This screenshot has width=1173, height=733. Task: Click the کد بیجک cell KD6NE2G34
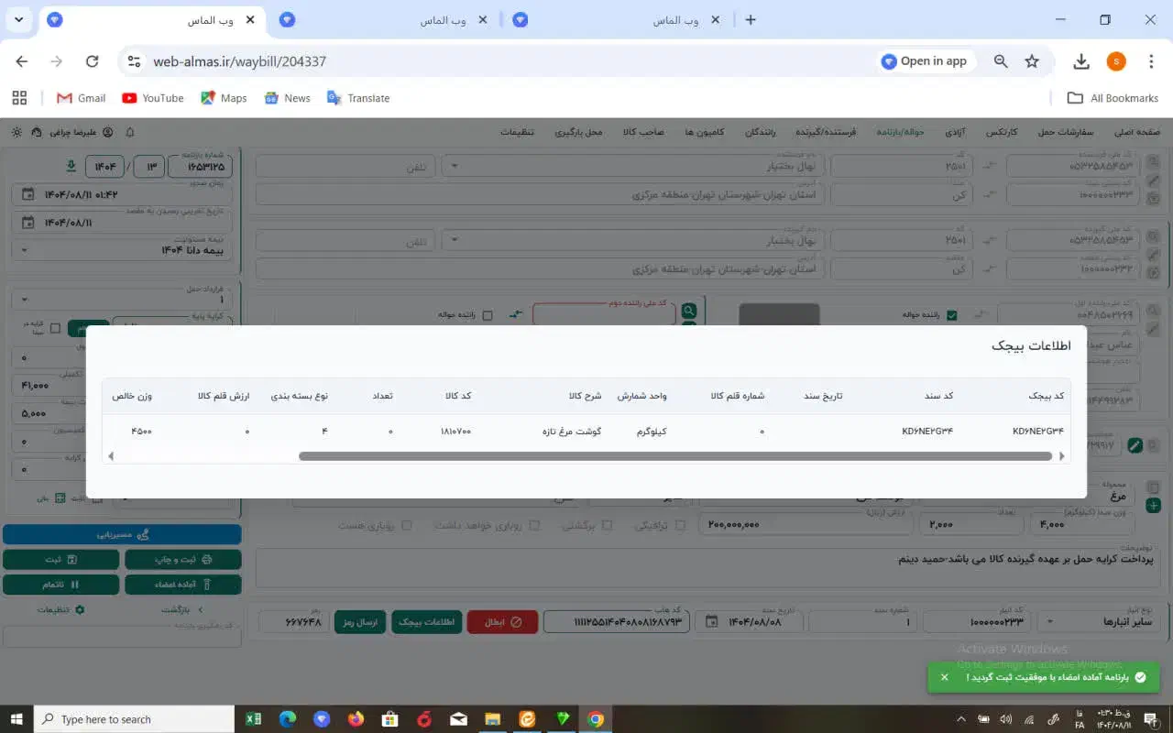pos(1038,431)
